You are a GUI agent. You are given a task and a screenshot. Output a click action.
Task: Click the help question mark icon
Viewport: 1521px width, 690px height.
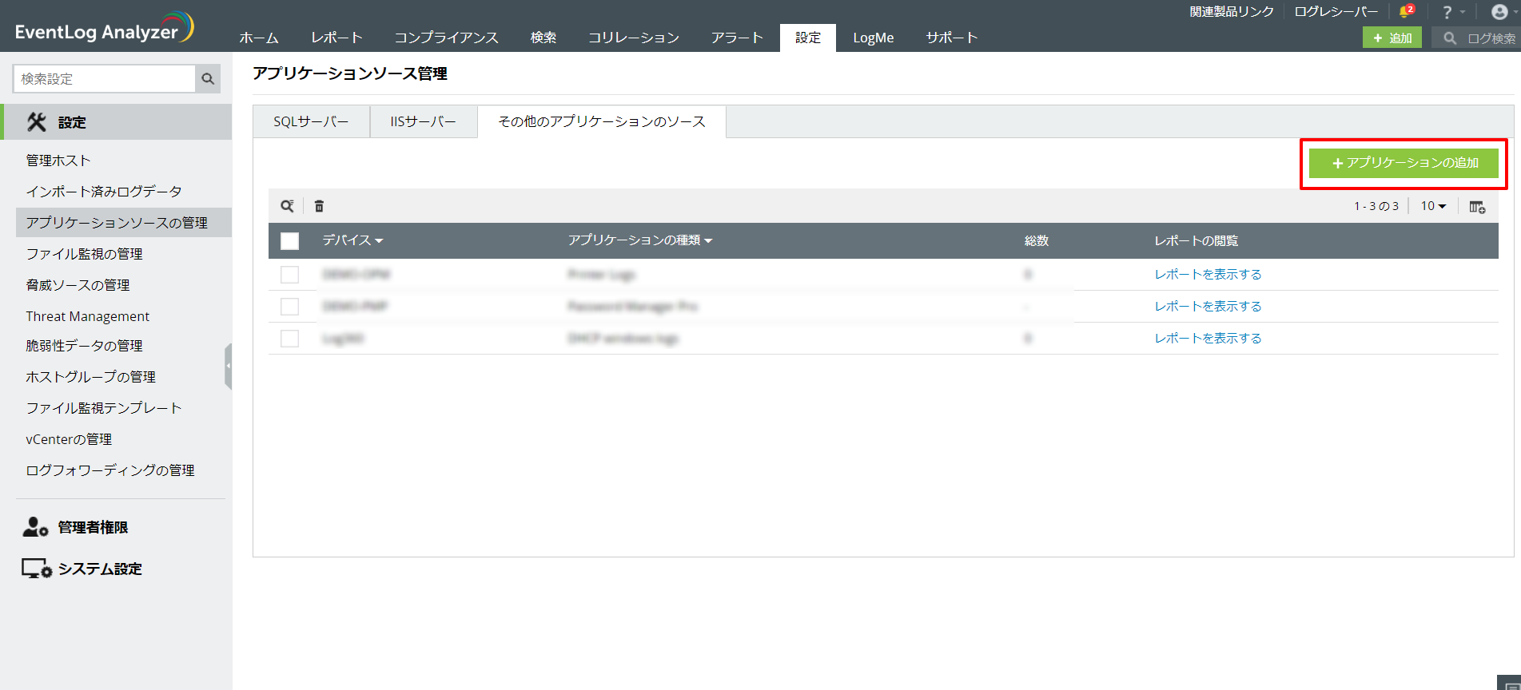pyautogui.click(x=1447, y=12)
